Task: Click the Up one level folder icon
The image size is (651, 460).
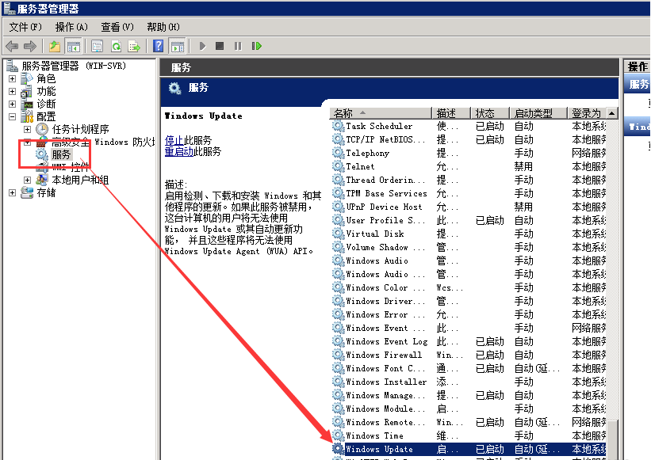Action: point(55,47)
